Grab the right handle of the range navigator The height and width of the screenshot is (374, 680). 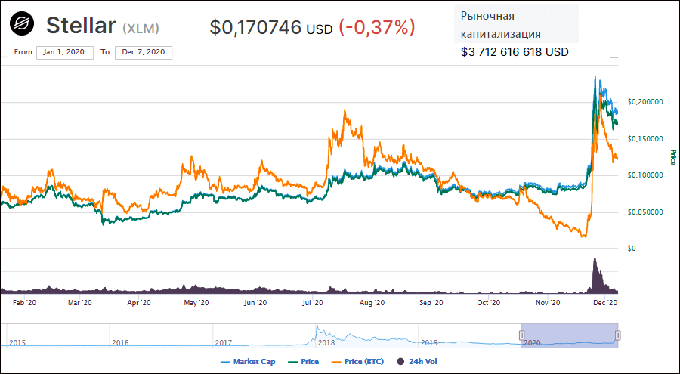click(x=618, y=335)
